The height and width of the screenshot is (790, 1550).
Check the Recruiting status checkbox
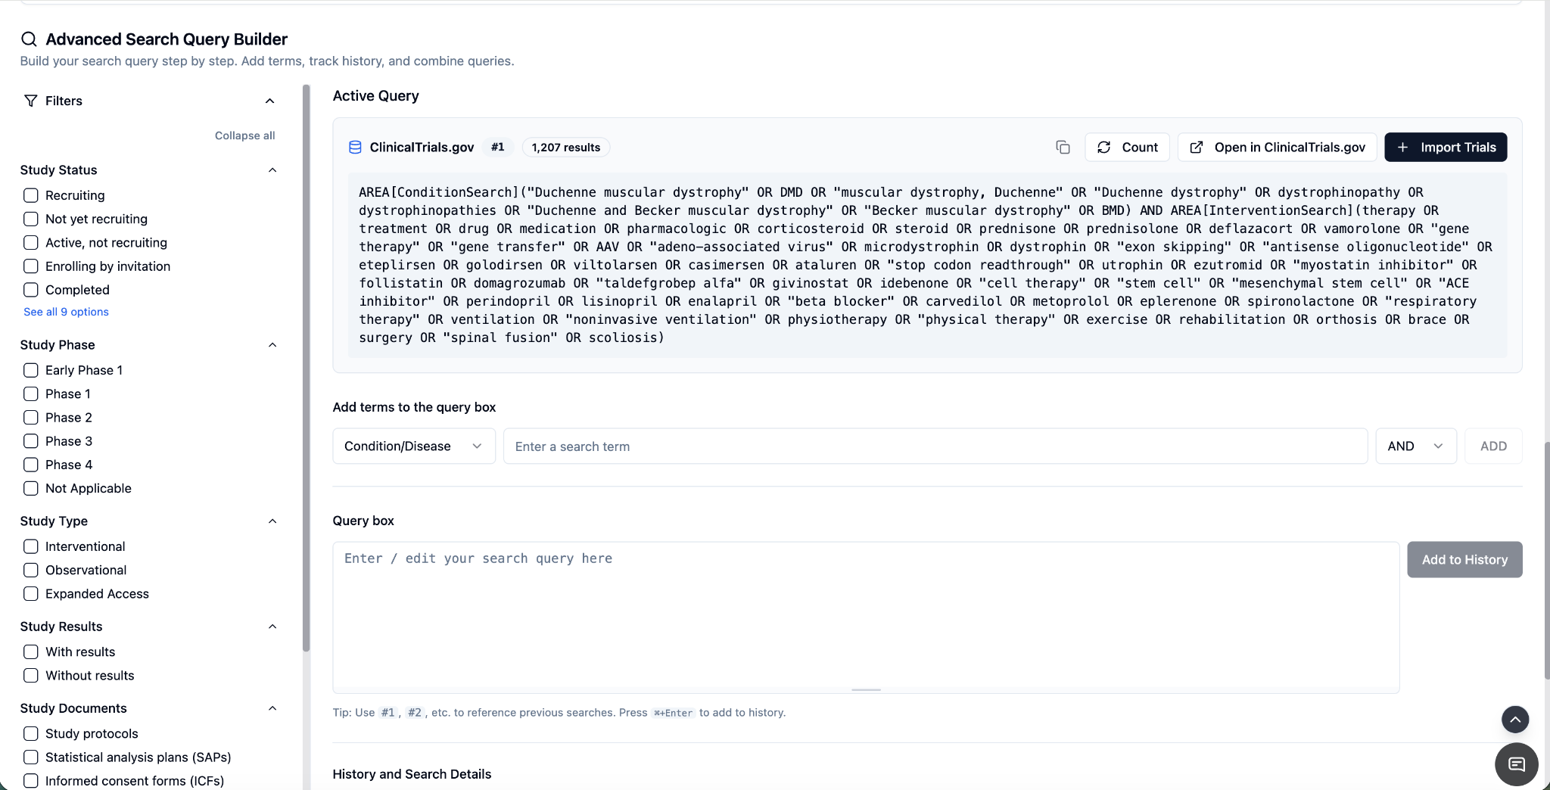(x=31, y=195)
